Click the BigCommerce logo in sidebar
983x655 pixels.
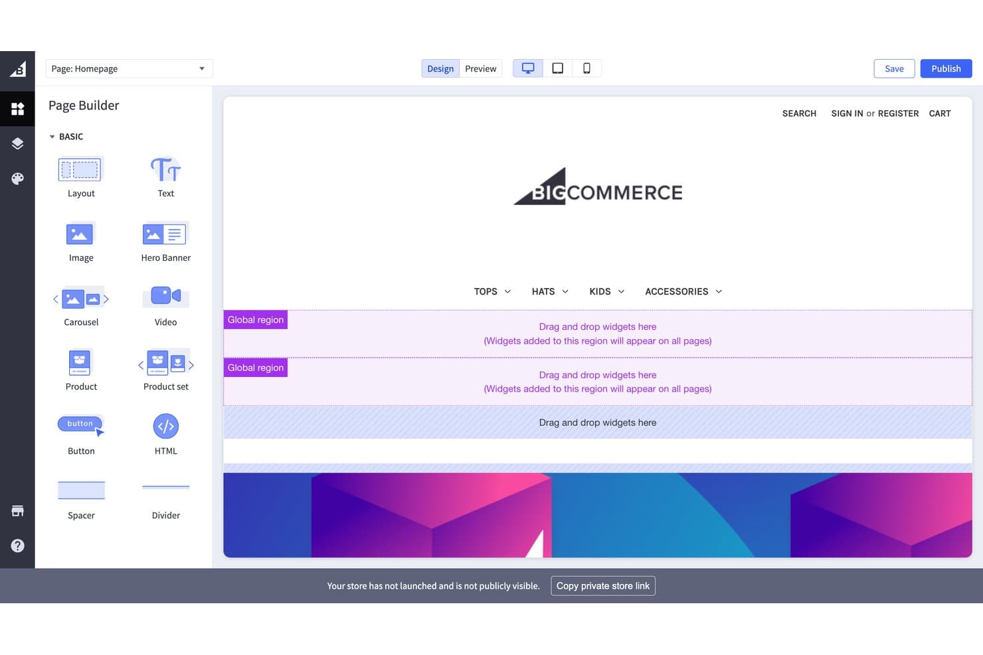click(x=17, y=69)
